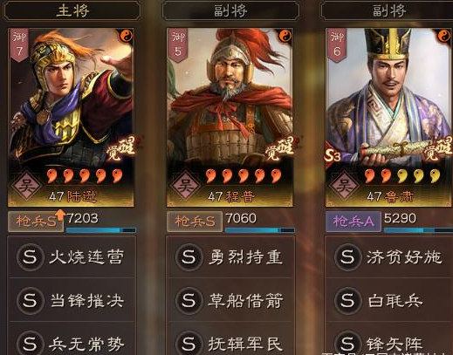Viewport: 453px width, 355px height.
Task: Click the 吴 faction badge on 陆逊's card
Action: click(26, 185)
